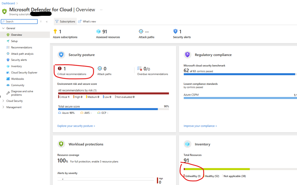Click Explore your security posture link
The width and height of the screenshot is (297, 185).
tap(76, 126)
